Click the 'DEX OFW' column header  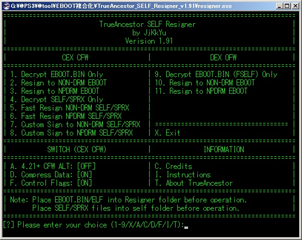point(223,58)
